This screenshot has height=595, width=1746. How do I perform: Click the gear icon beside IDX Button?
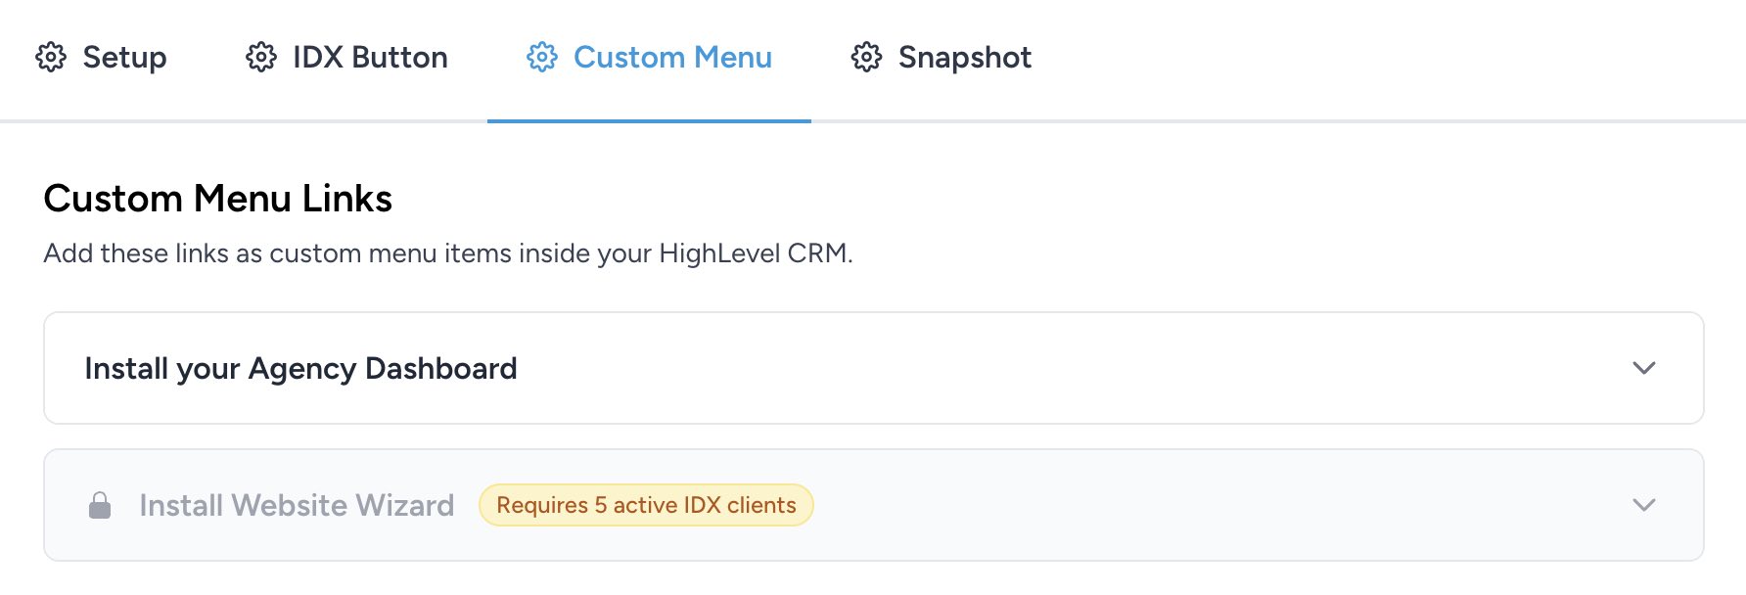click(x=261, y=58)
